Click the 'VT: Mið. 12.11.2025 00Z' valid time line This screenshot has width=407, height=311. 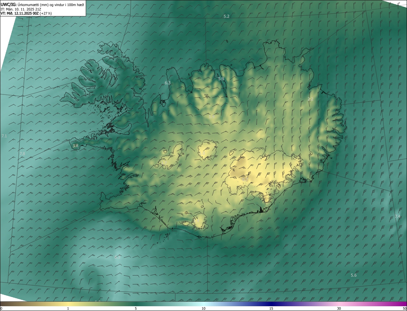(x=26, y=13)
